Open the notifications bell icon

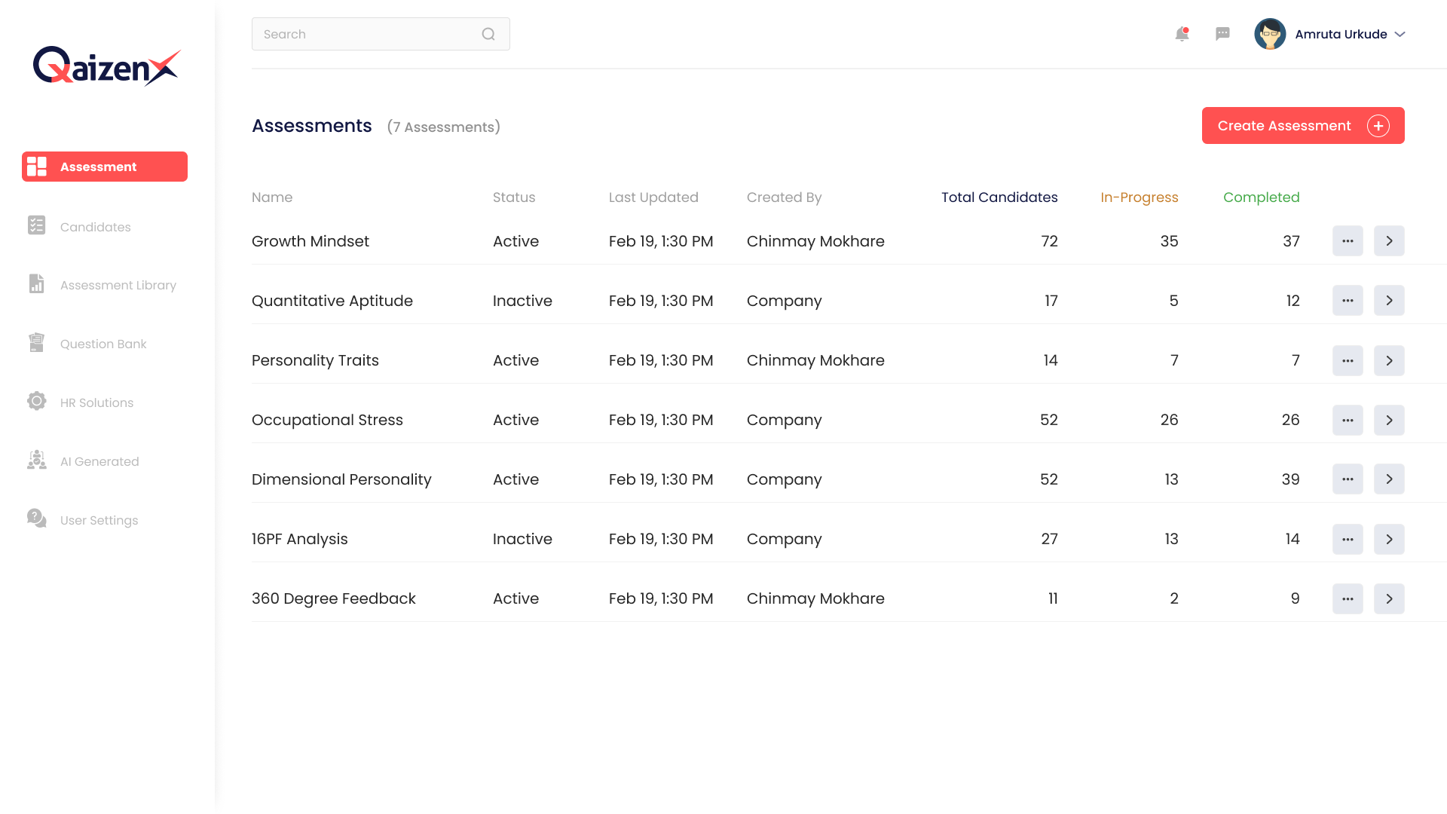pyautogui.click(x=1182, y=34)
